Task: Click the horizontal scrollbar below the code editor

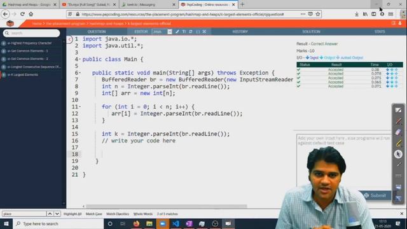Action: coord(166,206)
